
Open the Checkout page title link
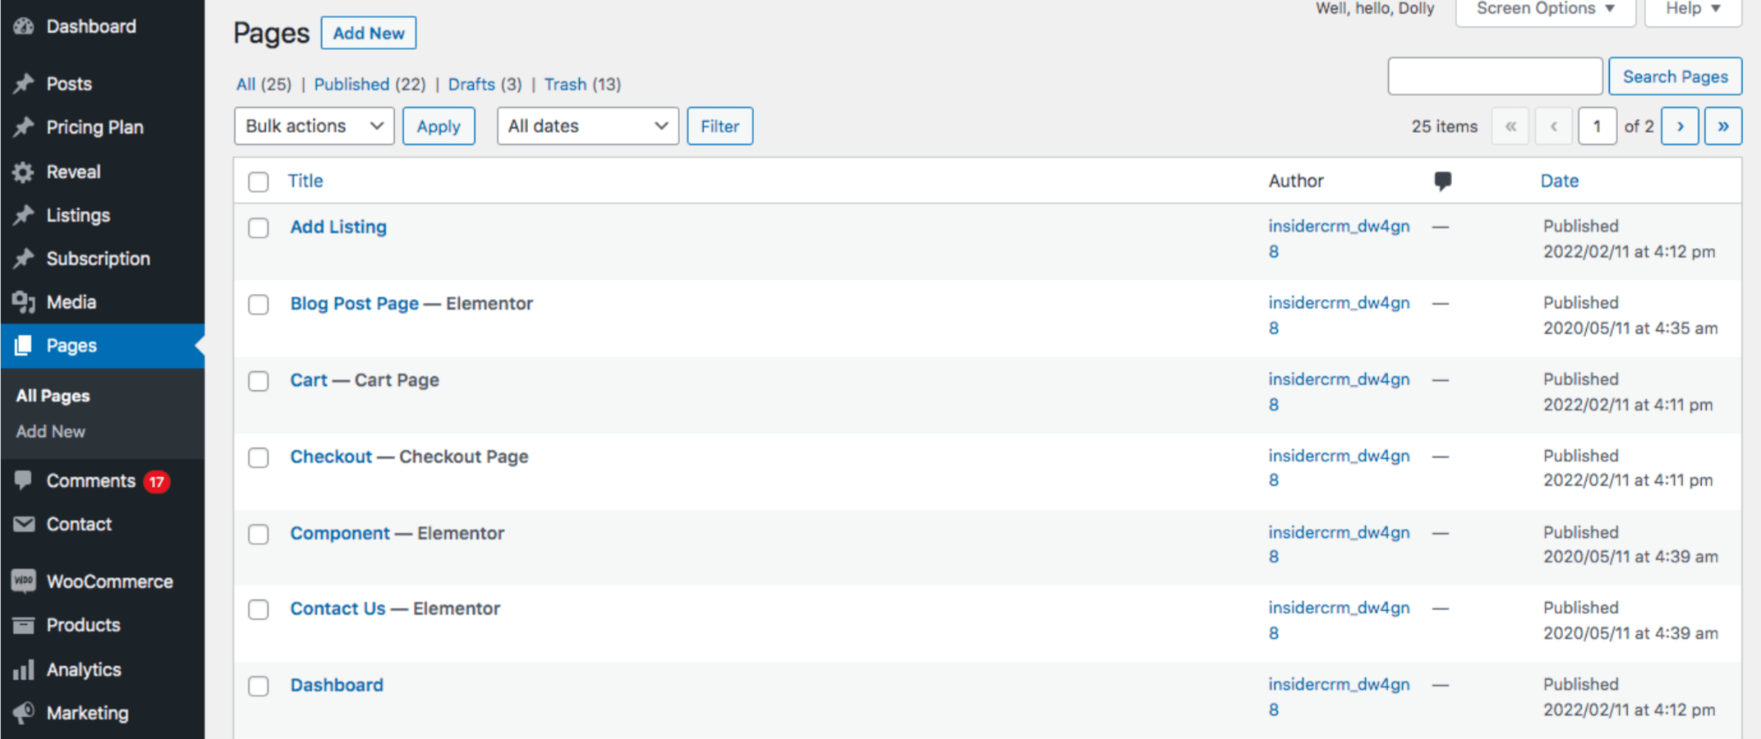(x=331, y=457)
